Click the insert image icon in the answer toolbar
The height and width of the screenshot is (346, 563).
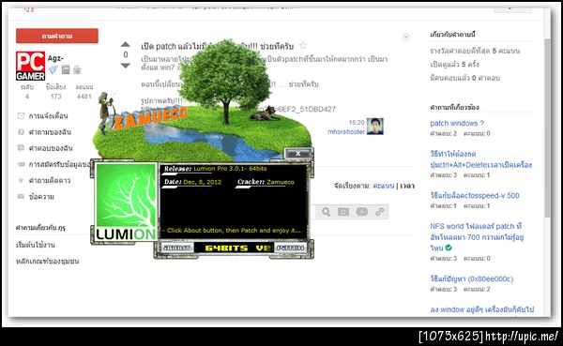[343, 212]
